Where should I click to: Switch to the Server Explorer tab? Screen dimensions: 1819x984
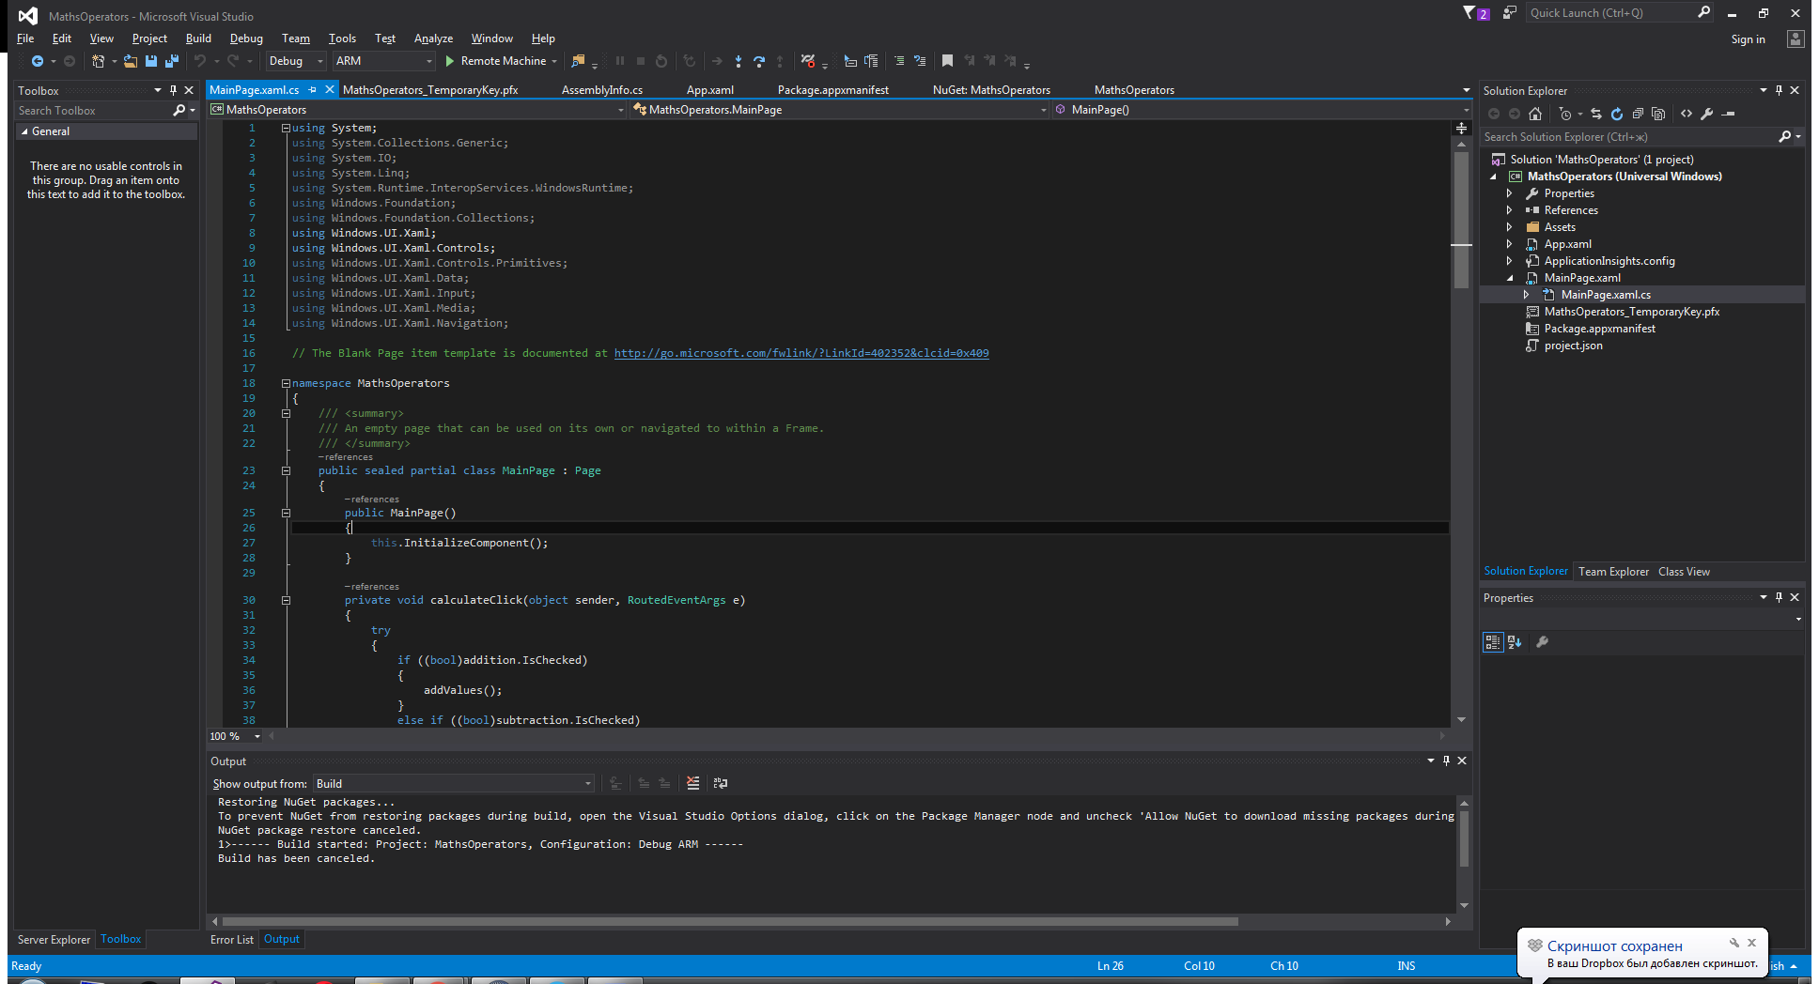(x=54, y=940)
